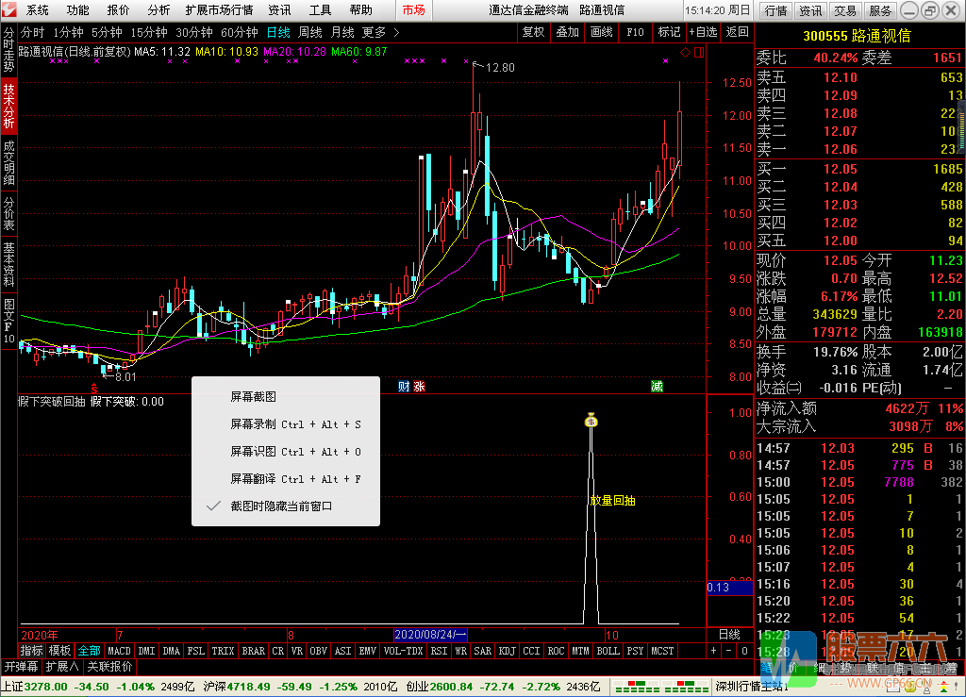Open the 日线 period selector at the axis corner
The width and height of the screenshot is (966, 697).
pos(729,634)
